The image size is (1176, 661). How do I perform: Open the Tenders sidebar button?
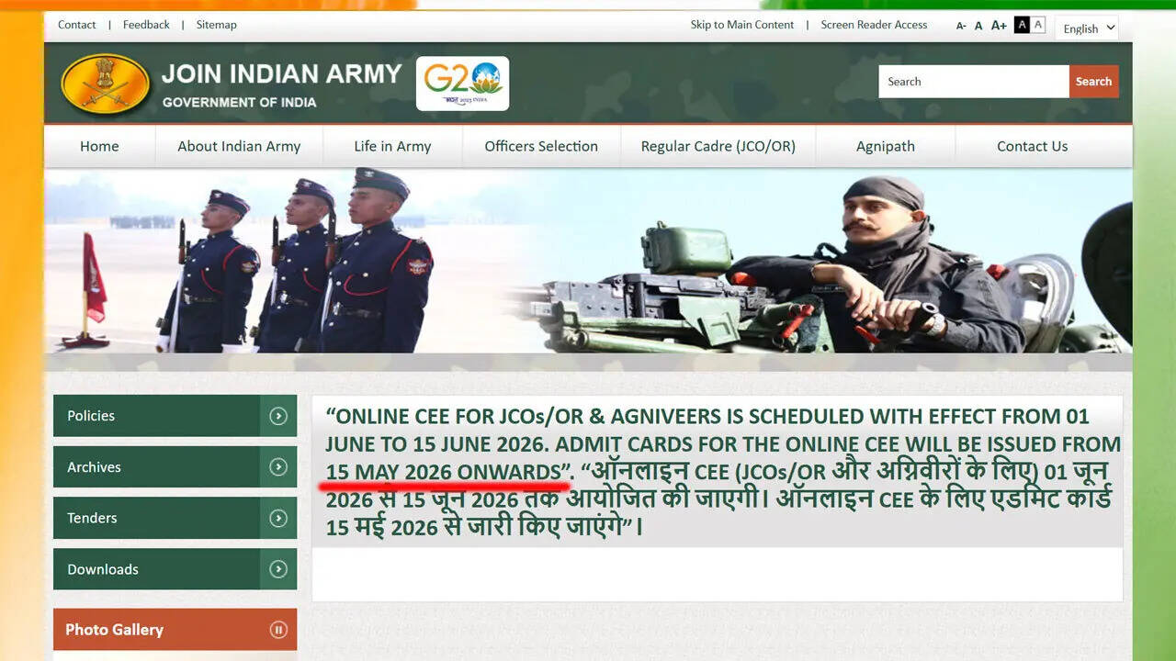point(175,518)
